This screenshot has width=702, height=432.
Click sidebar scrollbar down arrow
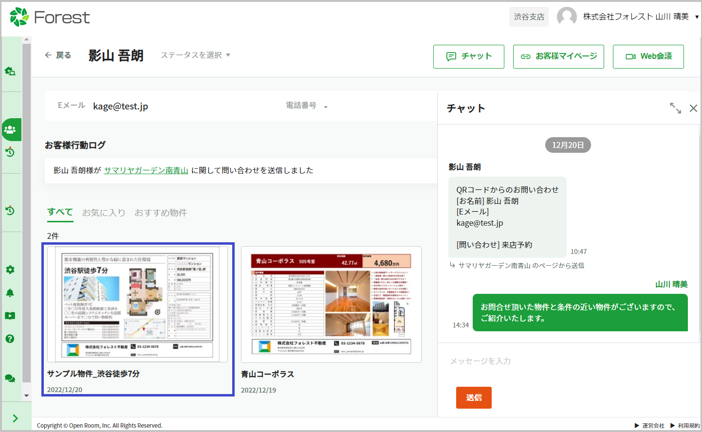(27, 396)
